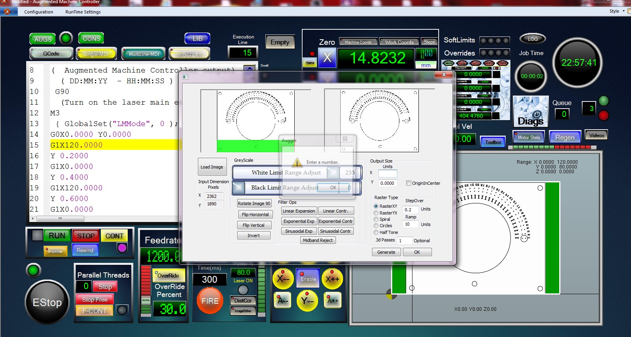Open the application menu button at top left
The width and height of the screenshot is (631, 337).
point(8,11)
